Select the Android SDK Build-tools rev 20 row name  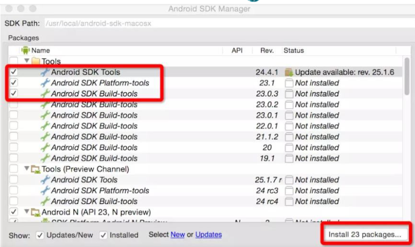tap(94, 147)
